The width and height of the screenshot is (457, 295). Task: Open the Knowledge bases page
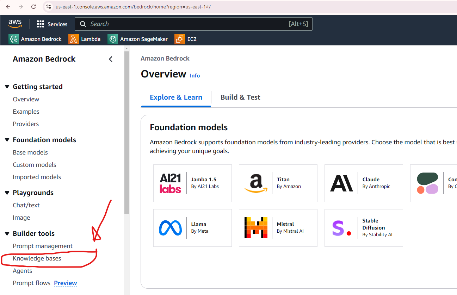37,258
